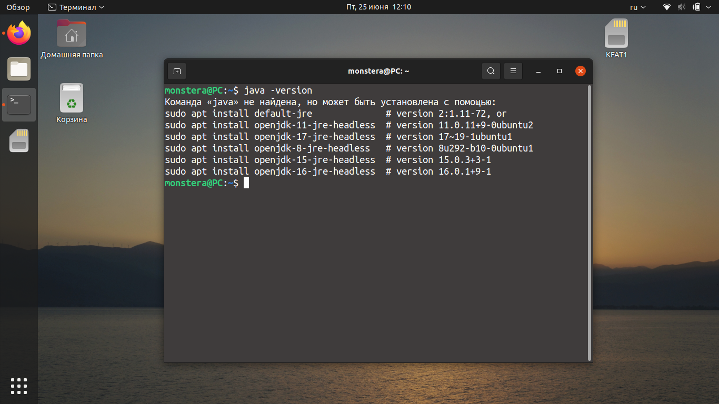Launch Firefox from the dock
Screen dimensions: 719x404
[x=19, y=33]
